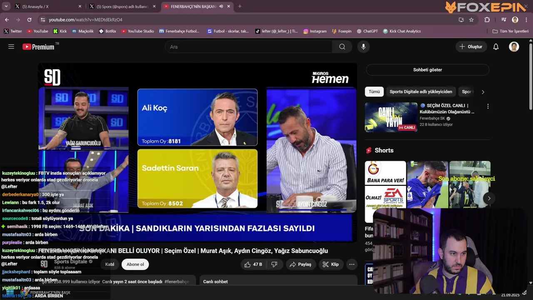Open Foxepin bookmark

(341, 31)
